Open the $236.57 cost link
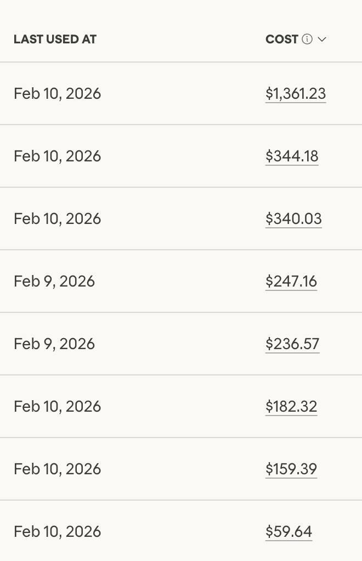 pyautogui.click(x=292, y=344)
